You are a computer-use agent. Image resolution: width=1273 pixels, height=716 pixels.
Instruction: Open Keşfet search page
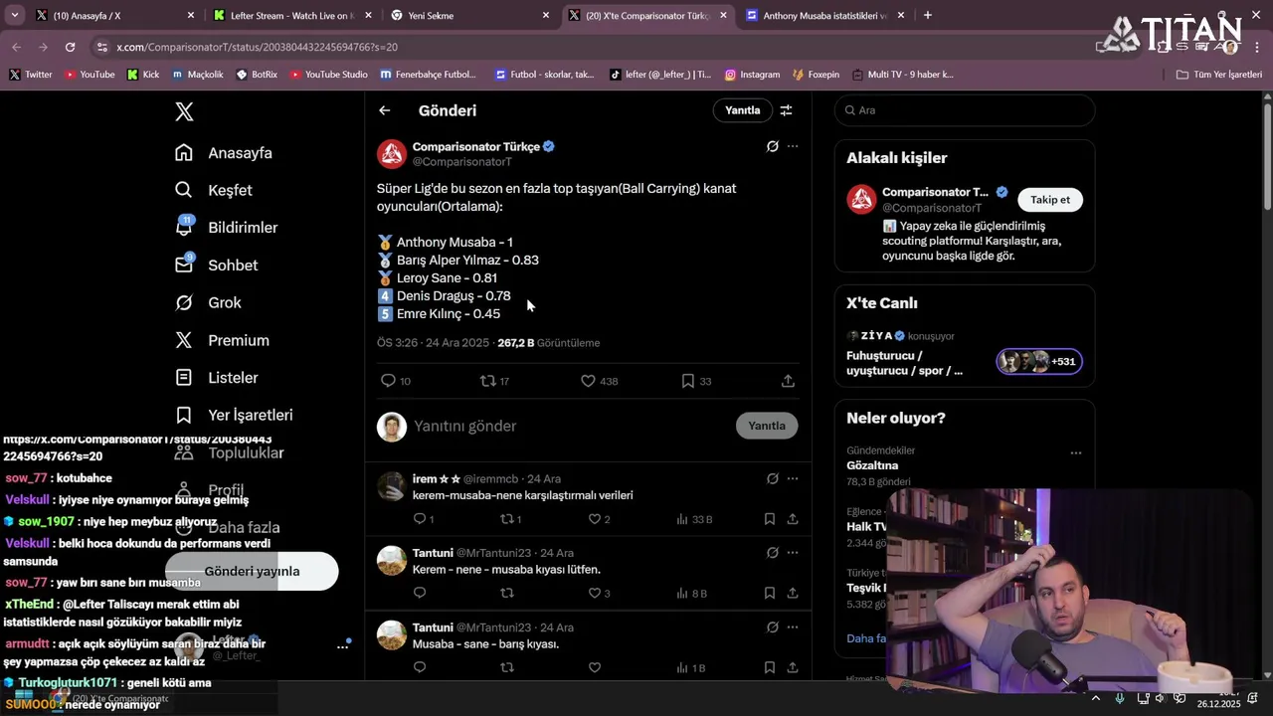coord(214,190)
